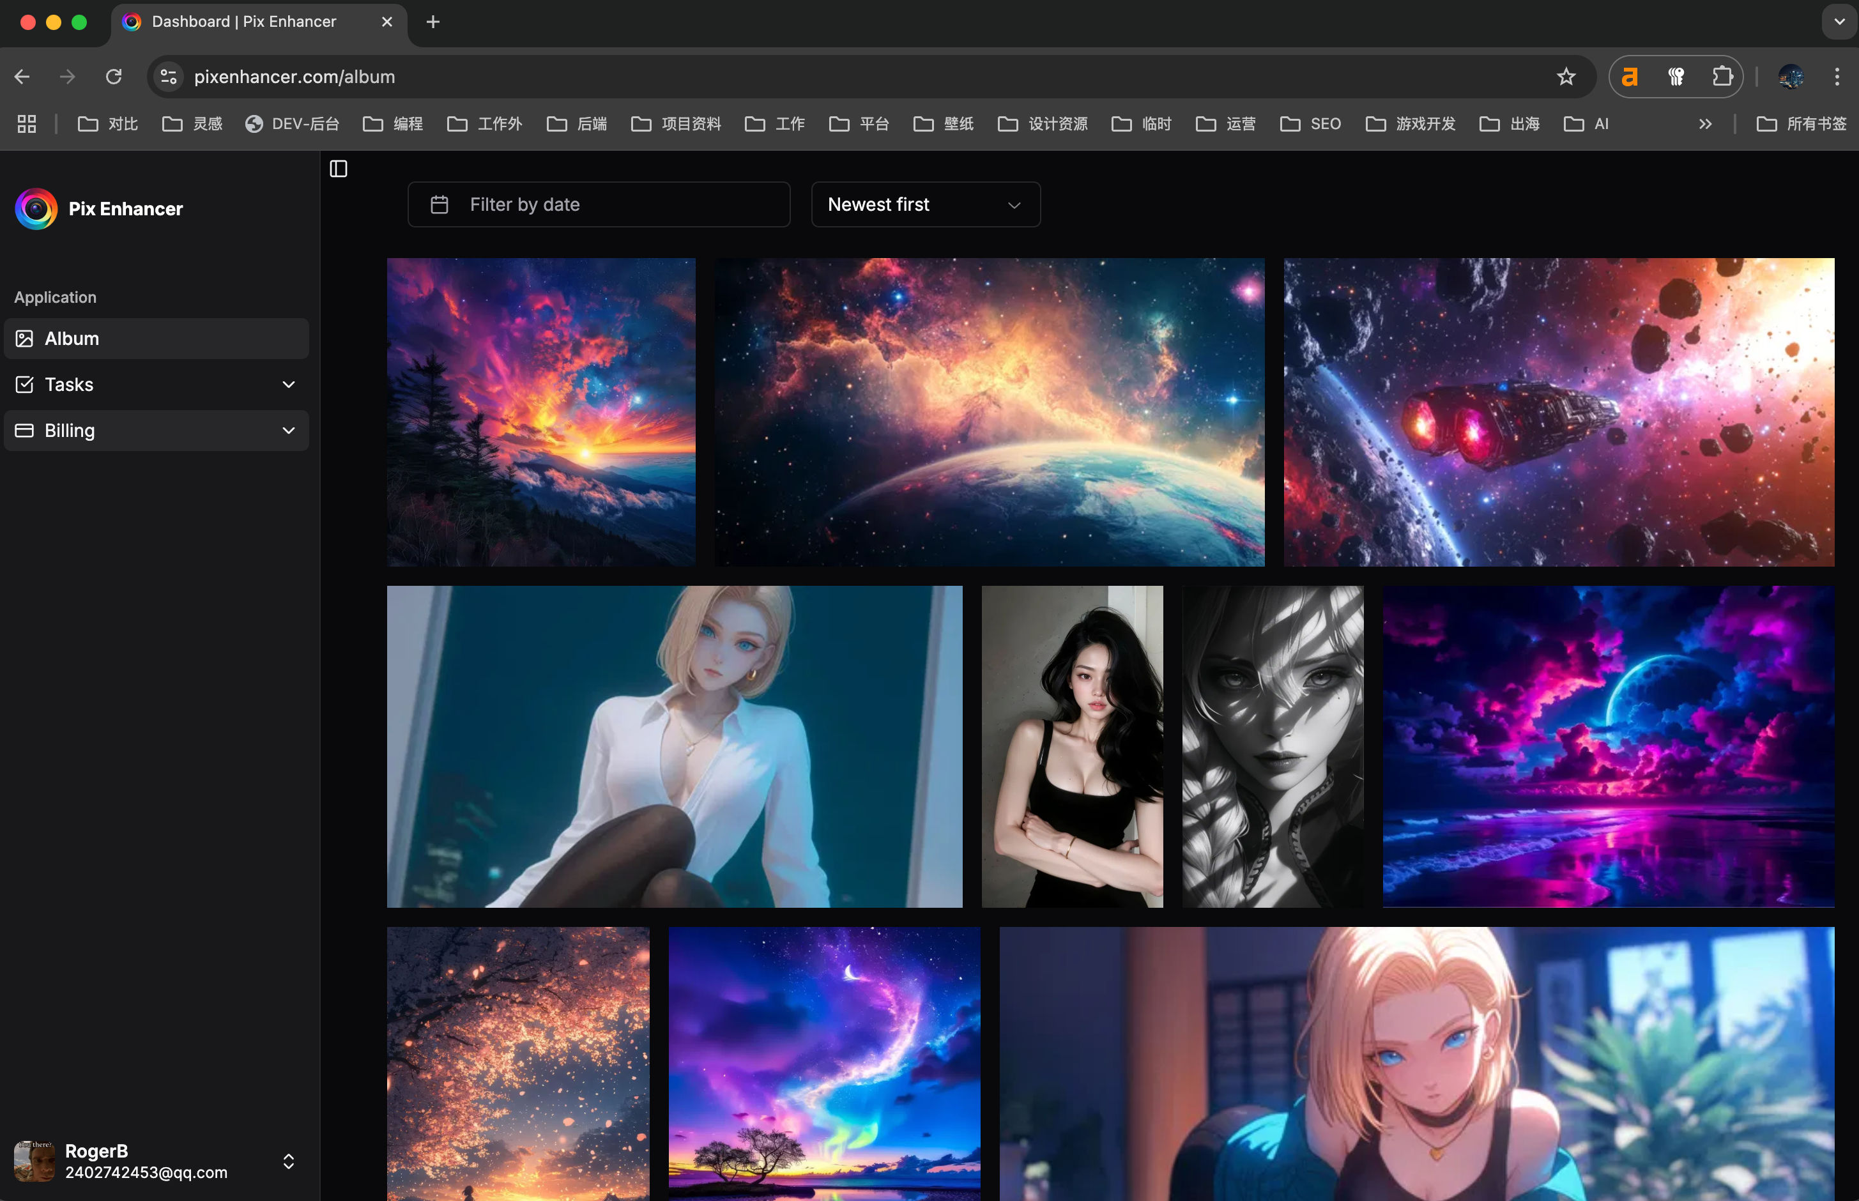Click RogerB user avatar
The image size is (1859, 1201).
pyautogui.click(x=34, y=1161)
